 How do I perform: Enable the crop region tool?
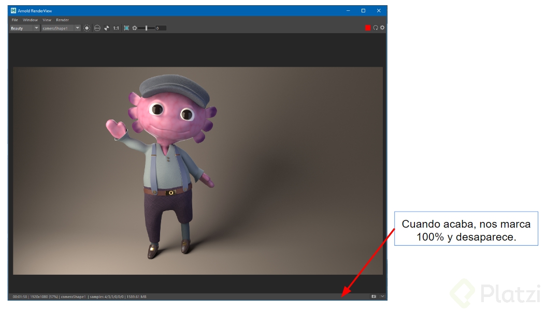click(x=126, y=28)
